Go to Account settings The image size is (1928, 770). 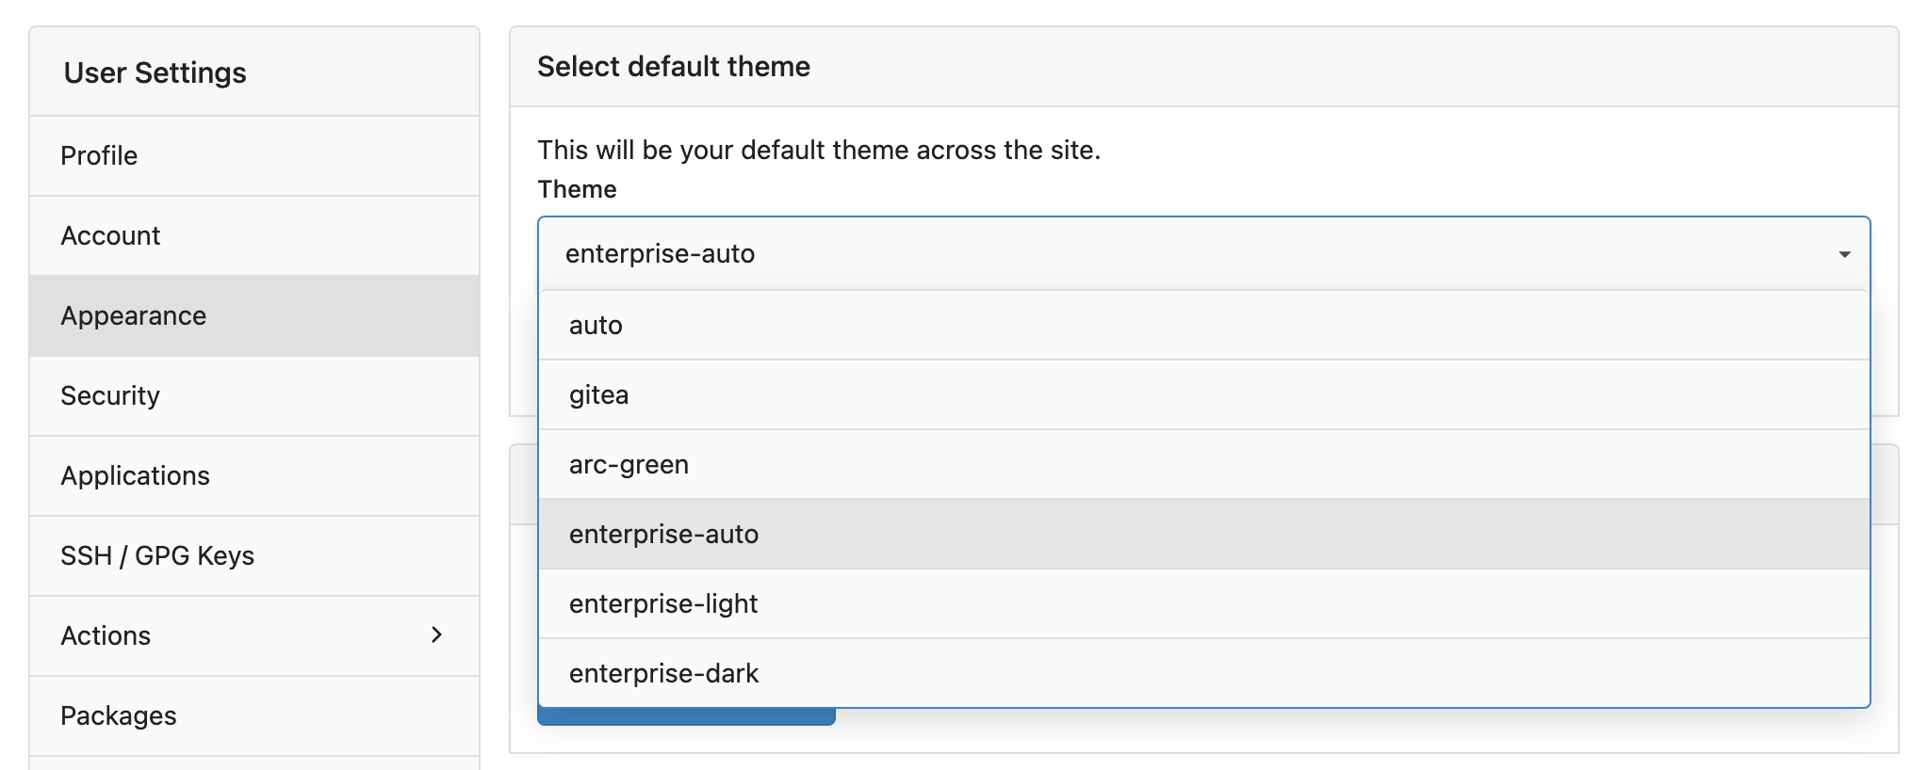point(110,236)
